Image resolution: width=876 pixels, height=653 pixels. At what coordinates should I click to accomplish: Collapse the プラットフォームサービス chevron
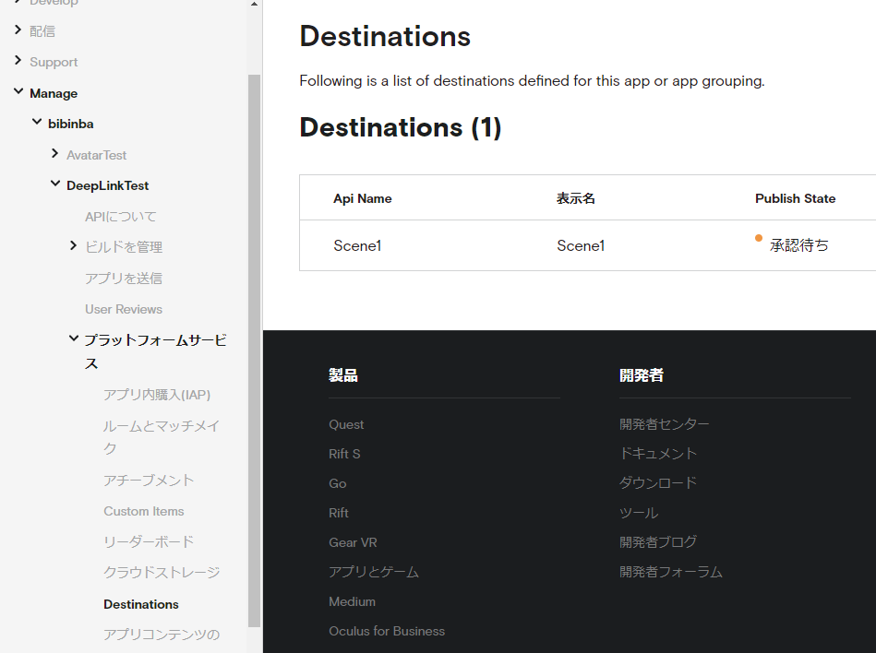(74, 338)
